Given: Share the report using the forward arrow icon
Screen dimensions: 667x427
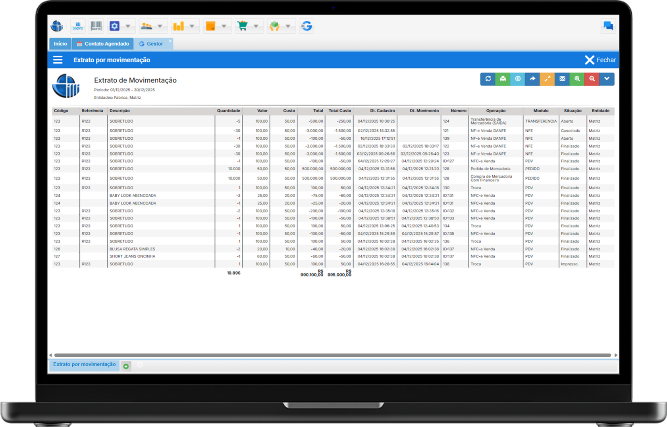Looking at the screenshot, I should 532,79.
